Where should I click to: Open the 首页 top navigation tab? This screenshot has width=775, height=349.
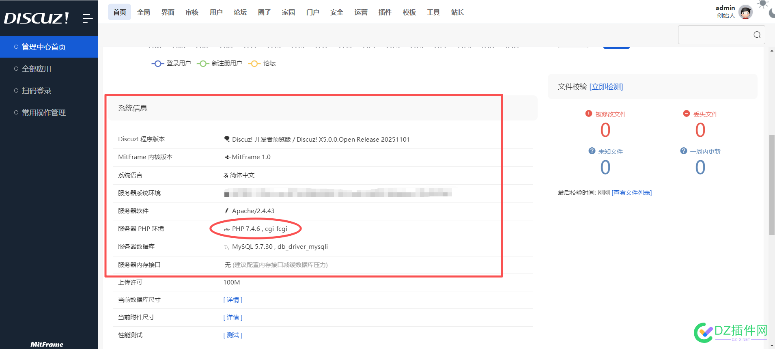tap(120, 12)
